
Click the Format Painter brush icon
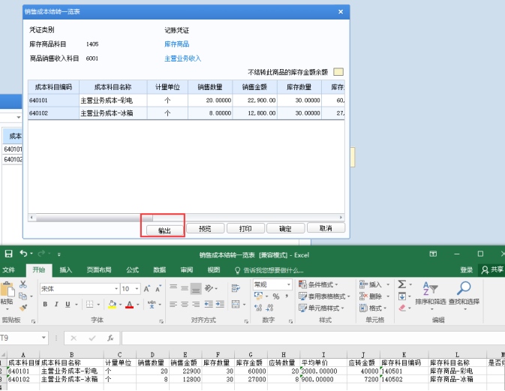pos(23,308)
